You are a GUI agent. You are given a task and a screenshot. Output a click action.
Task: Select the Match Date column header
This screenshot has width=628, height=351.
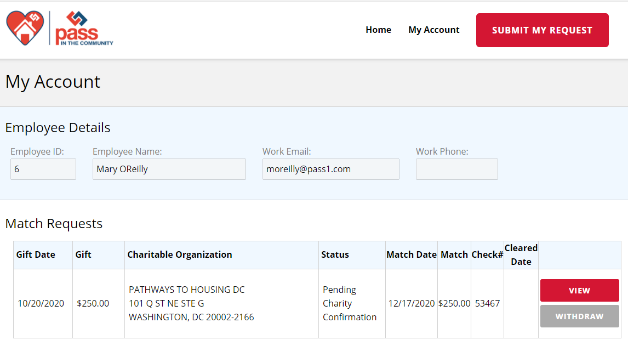click(412, 254)
